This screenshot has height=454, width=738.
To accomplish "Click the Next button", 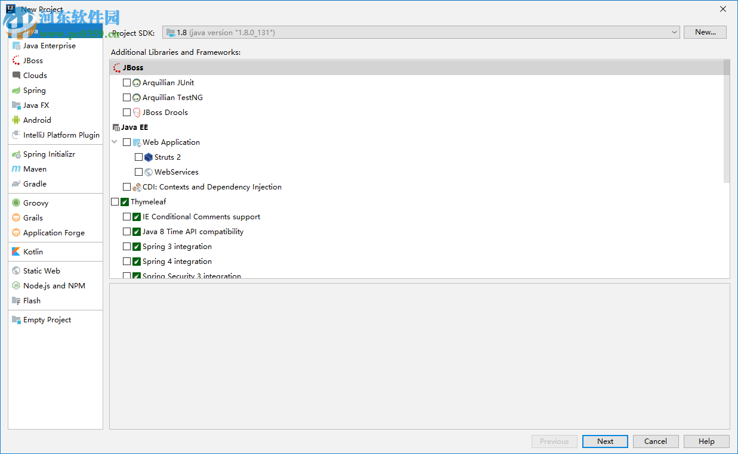I will coord(605,441).
